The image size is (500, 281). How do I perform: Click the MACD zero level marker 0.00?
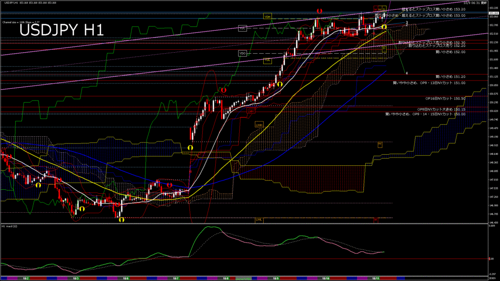pos(491,259)
